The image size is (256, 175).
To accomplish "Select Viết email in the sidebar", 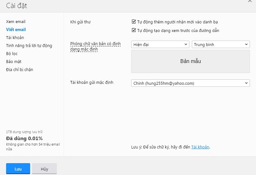I will 16,29.
